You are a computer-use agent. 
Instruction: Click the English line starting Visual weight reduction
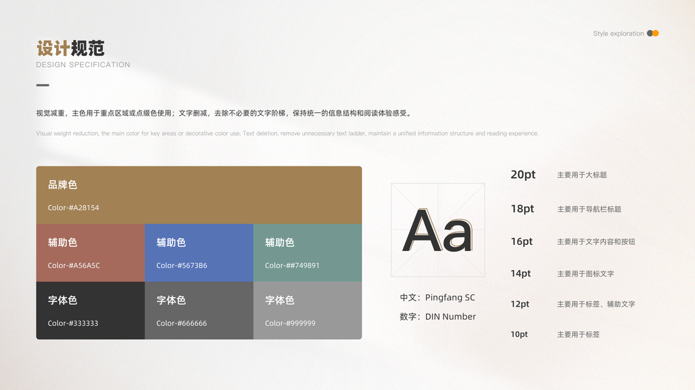[x=288, y=133]
